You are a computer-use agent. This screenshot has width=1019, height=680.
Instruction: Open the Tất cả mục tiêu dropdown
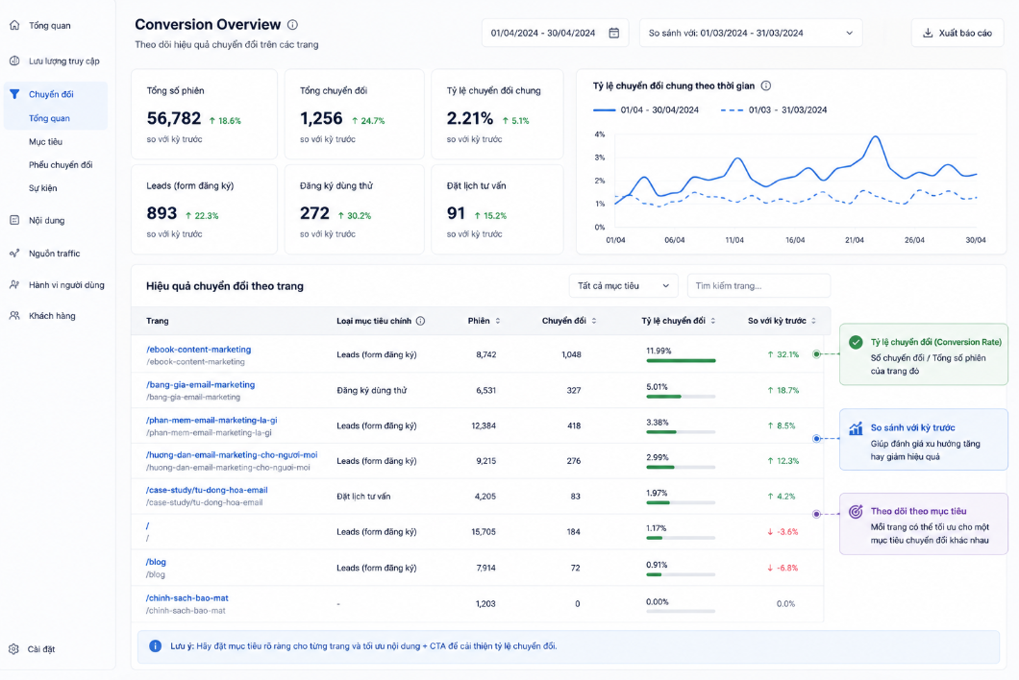point(623,286)
